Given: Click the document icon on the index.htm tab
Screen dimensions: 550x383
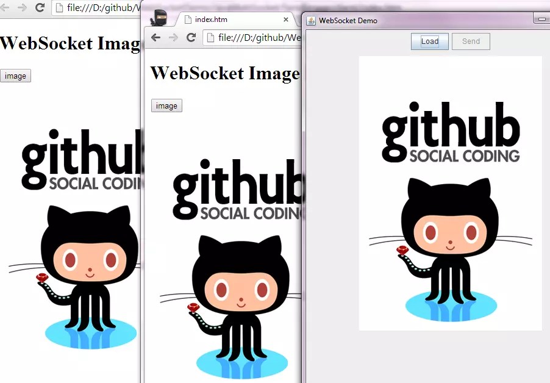Looking at the screenshot, I should click(x=189, y=19).
